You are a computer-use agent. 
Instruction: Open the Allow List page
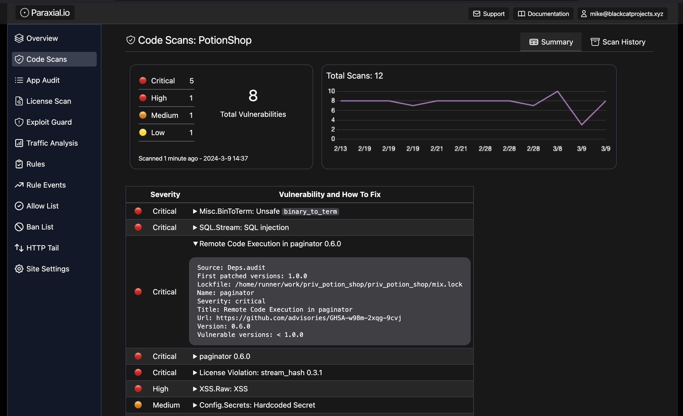coord(54,206)
